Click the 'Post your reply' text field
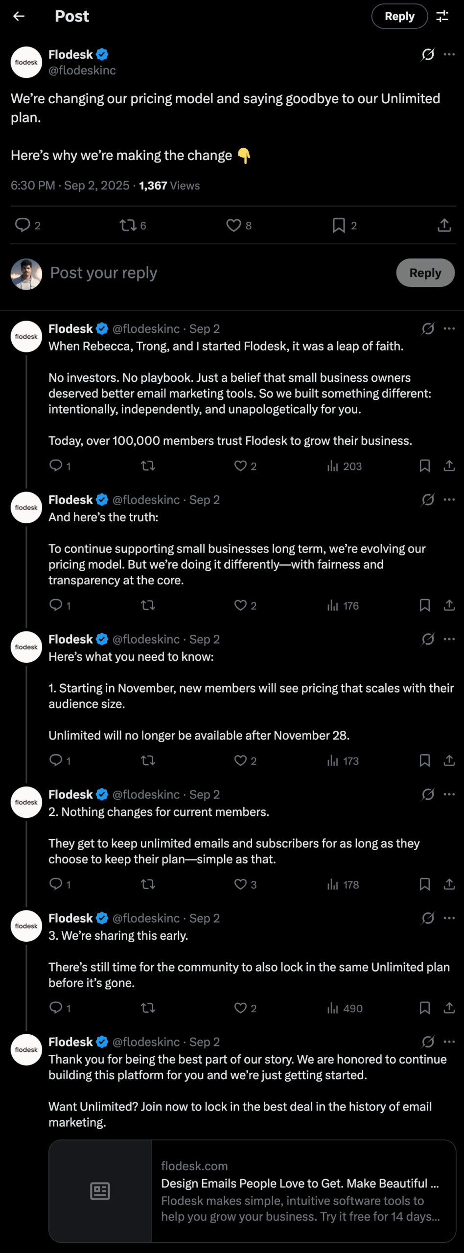Viewport: 464px width, 1253px height. point(196,273)
